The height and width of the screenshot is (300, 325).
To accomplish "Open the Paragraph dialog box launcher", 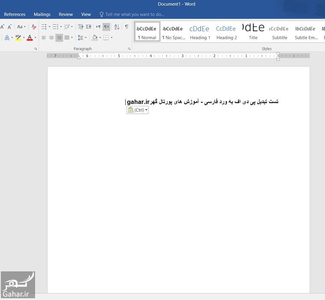I will click(129, 49).
